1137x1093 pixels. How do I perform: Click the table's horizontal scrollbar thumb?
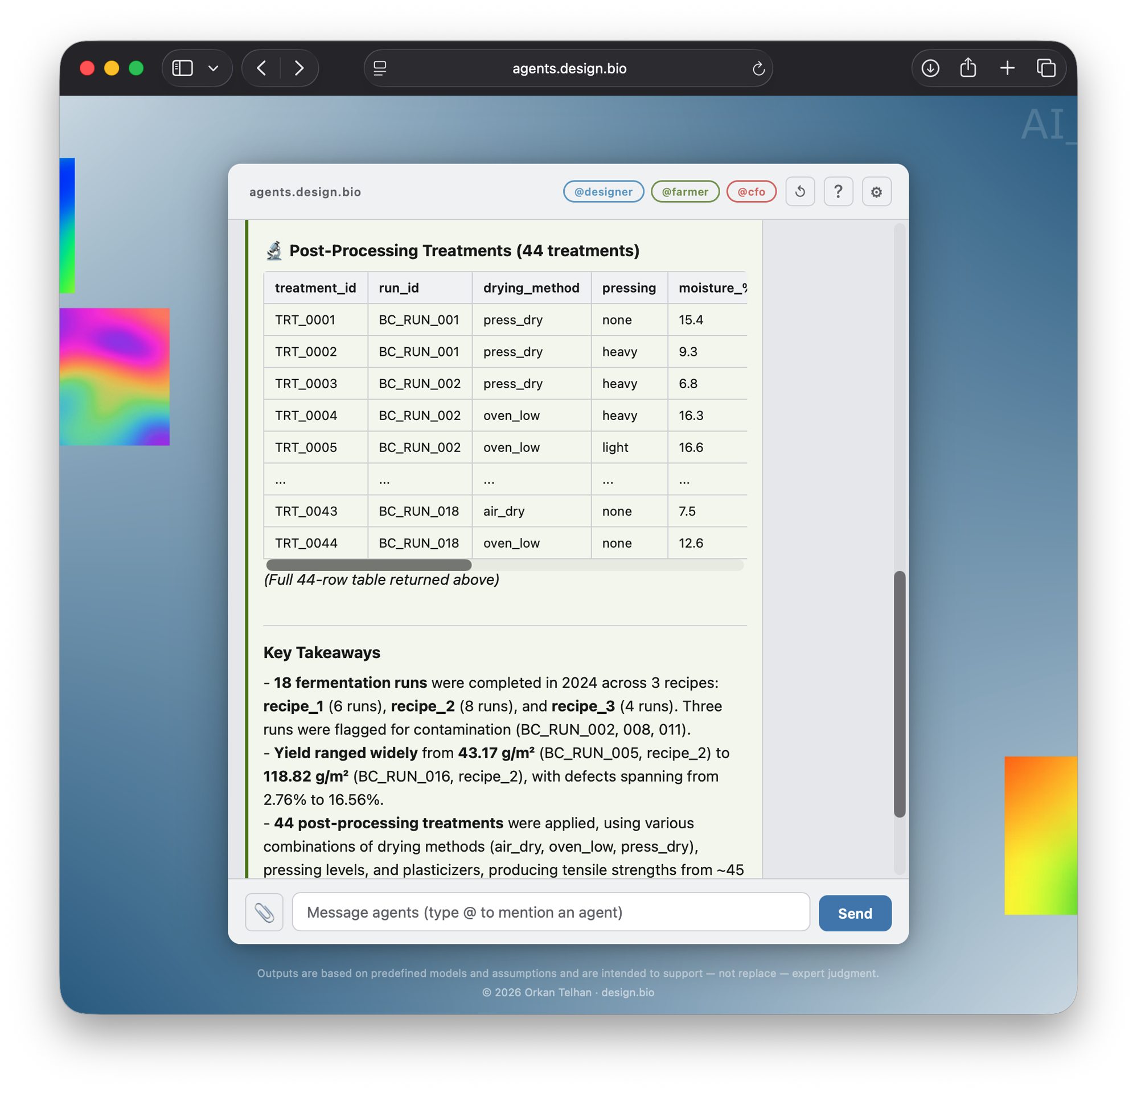369,565
